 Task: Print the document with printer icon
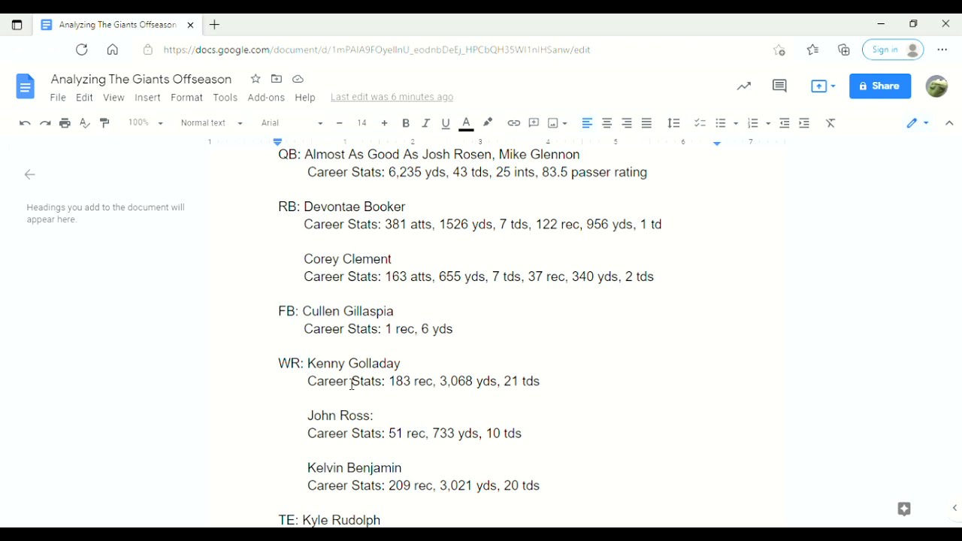click(65, 123)
